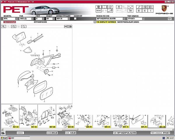The height and width of the screenshot is (140, 175).
Task: Click the pushpin toolbar icon
Action: pyautogui.click(x=139, y=7)
